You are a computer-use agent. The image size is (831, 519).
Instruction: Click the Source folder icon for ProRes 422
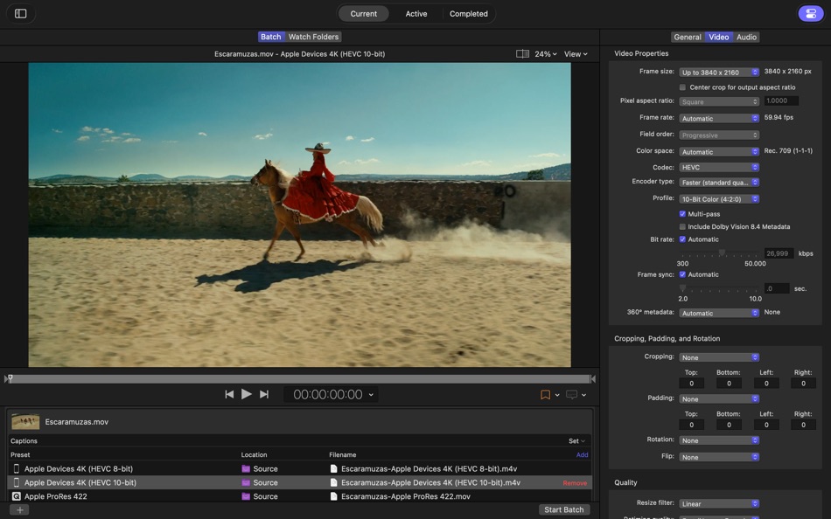tap(246, 496)
